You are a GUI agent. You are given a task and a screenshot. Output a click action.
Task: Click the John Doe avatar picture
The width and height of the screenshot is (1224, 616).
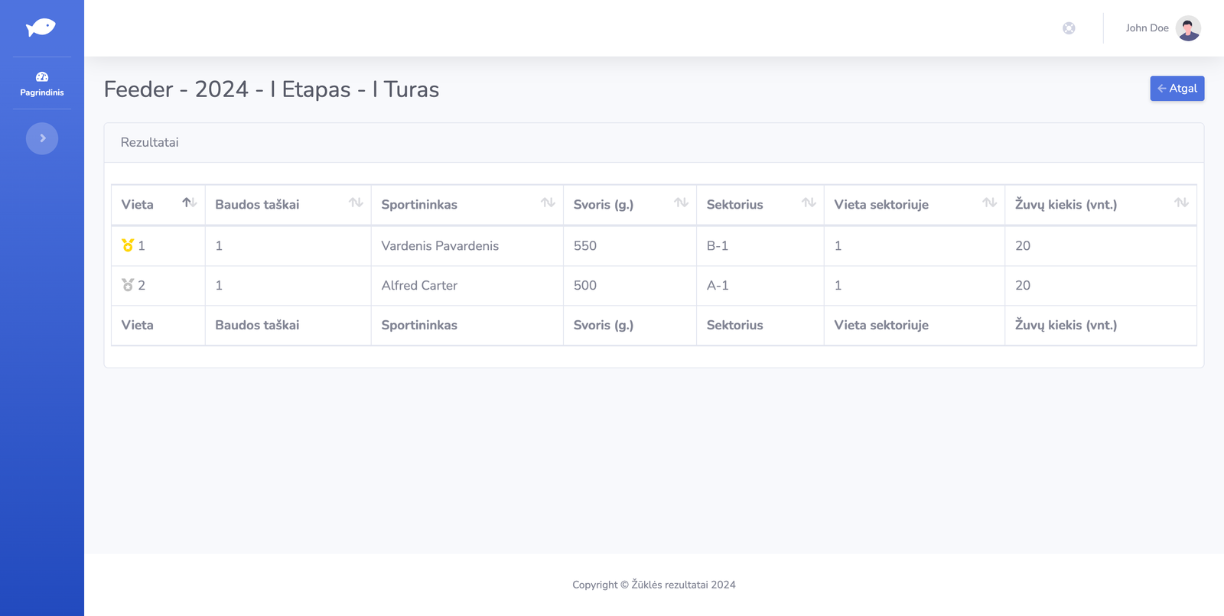tap(1187, 28)
